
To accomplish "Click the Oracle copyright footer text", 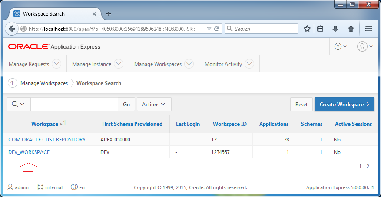I will point(190,187).
